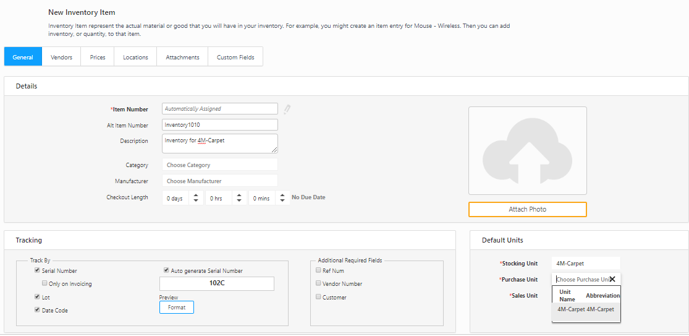Open the Choose Category dropdown

[219, 165]
